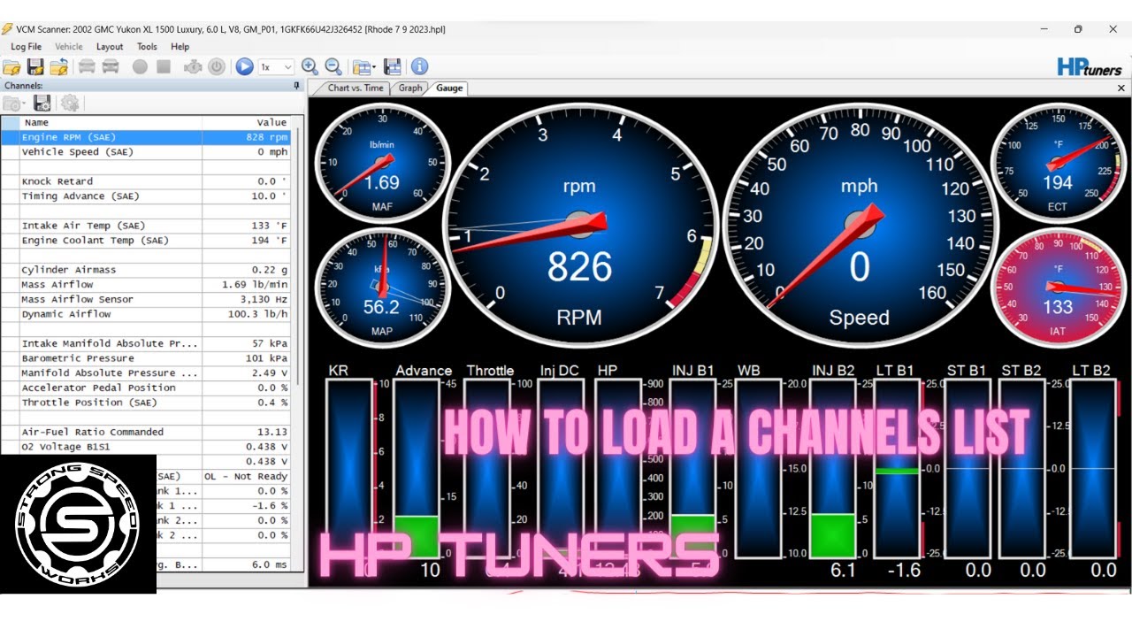Close the gauge layout panel X
This screenshot has width=1132, height=637.
pyautogui.click(x=1121, y=88)
